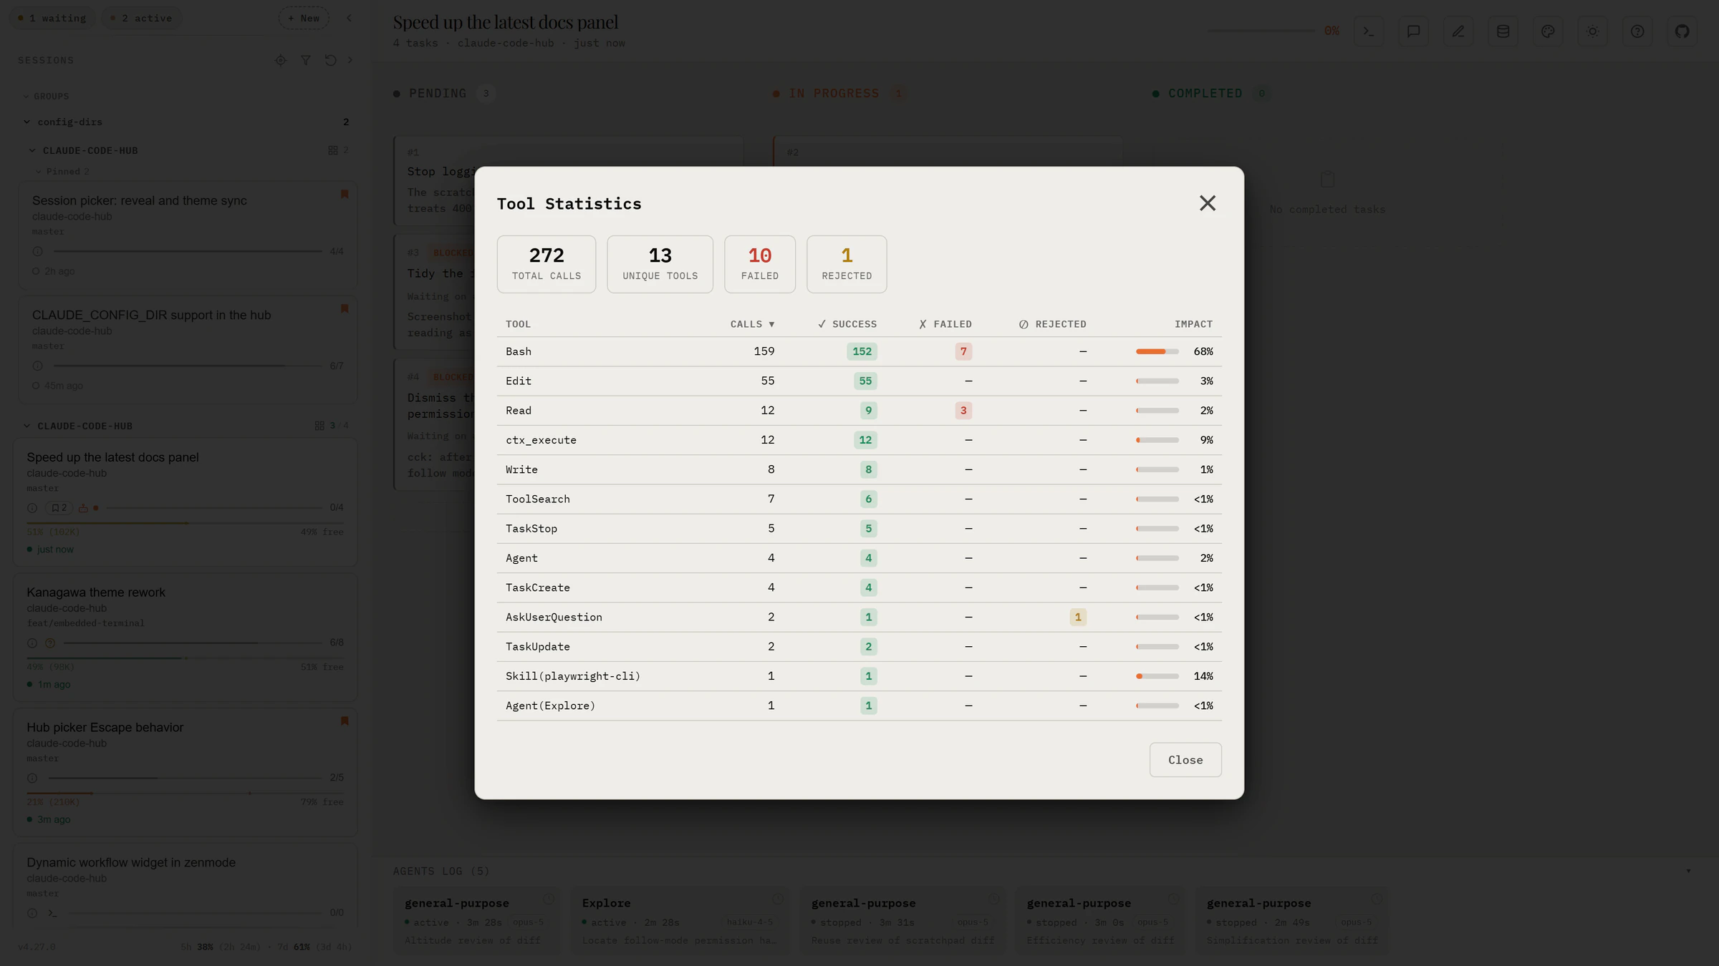Click the refresh icon in Sessions header
The width and height of the screenshot is (1719, 966).
pyautogui.click(x=330, y=60)
